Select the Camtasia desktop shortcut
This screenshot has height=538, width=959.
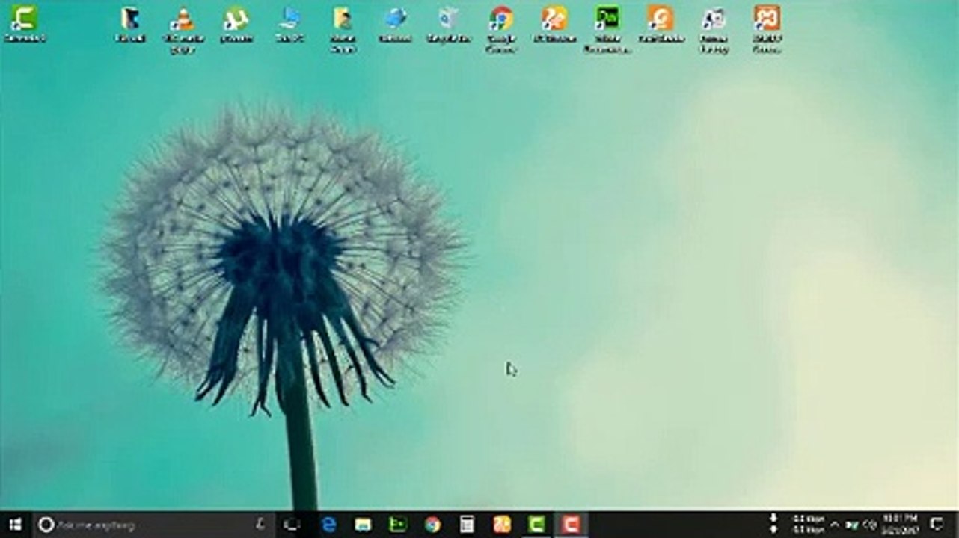tap(24, 23)
